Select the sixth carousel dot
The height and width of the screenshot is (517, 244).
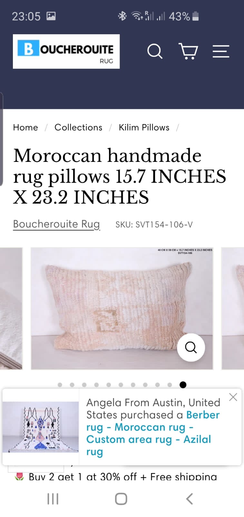[121, 385]
